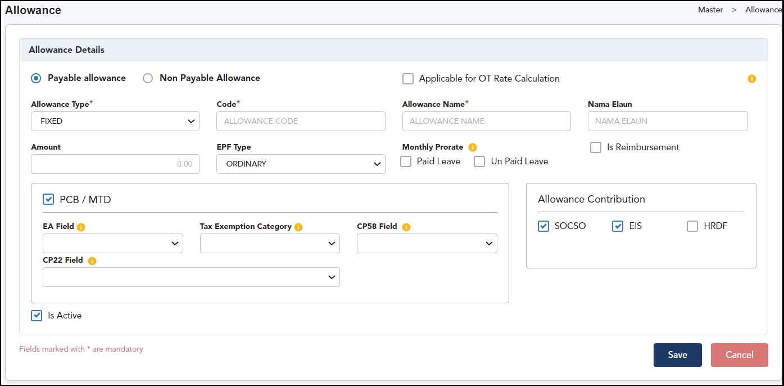Click the info icon beside OT Rate Calculation
This screenshot has height=386, width=784.
tap(751, 79)
